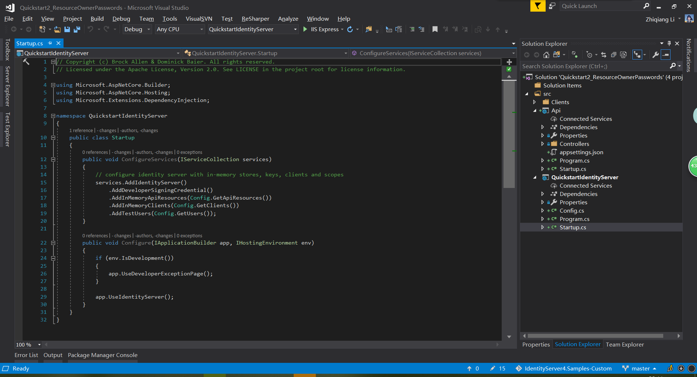Screen dimensions: 697x377
Task: Toggle a bookmark using the toolbar flag icon
Action: click(x=435, y=29)
